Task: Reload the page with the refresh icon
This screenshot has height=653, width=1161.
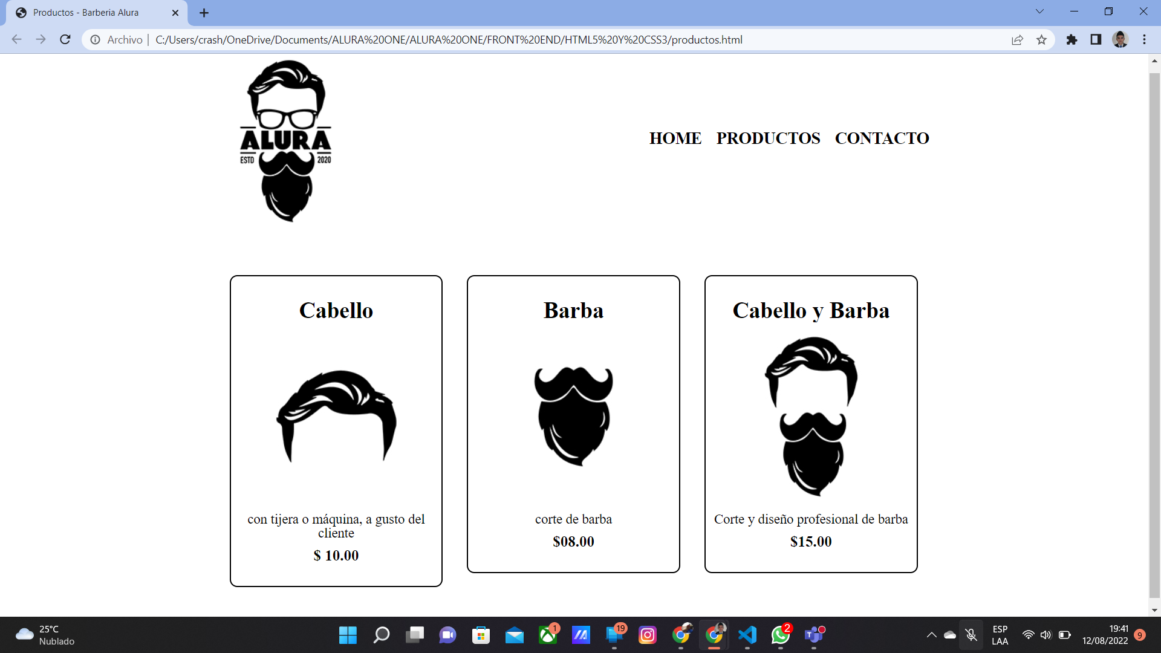Action: (x=65, y=39)
